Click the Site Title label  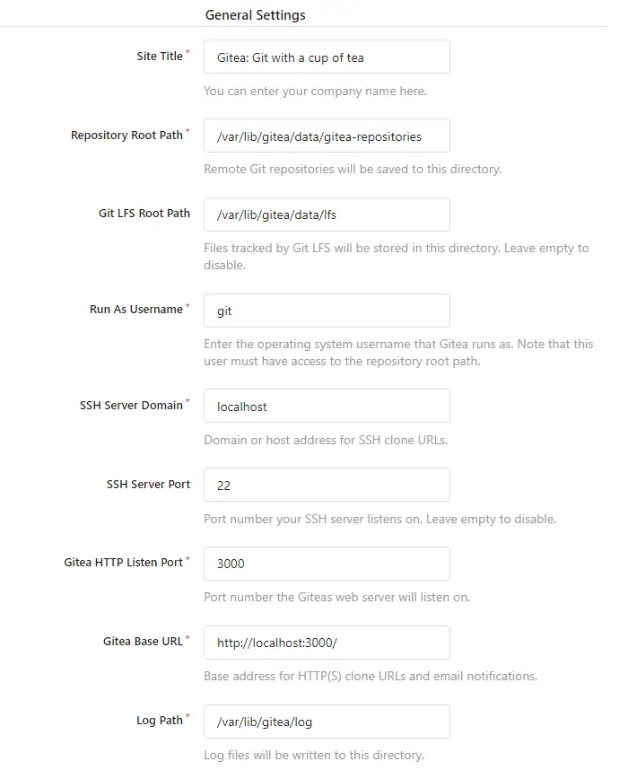pyautogui.click(x=161, y=56)
